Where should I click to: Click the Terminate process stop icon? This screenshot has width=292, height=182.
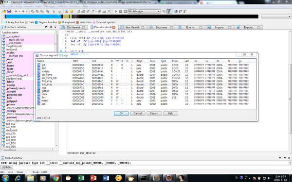coord(126,11)
